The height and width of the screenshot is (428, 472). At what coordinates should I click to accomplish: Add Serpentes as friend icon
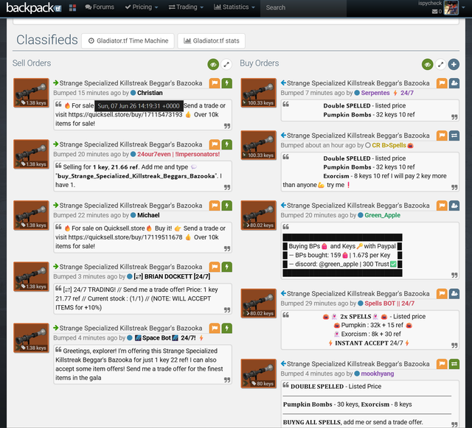pyautogui.click(x=454, y=83)
